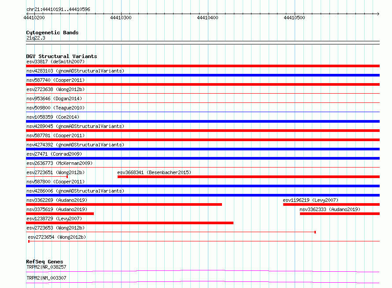Click the 44410200 ruler position label
Viewport: 392px width, 288px height.
point(34,18)
